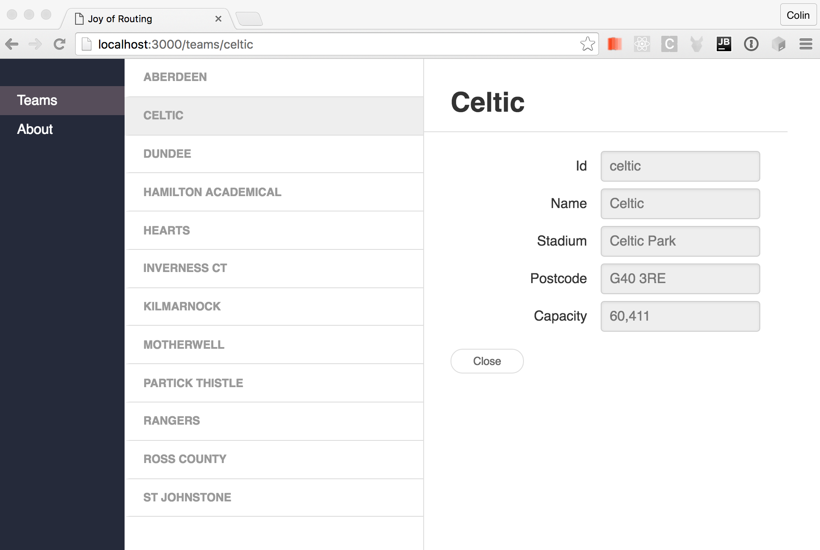820x550 pixels.
Task: Open the JetBrains JB extension icon
Action: [x=724, y=44]
